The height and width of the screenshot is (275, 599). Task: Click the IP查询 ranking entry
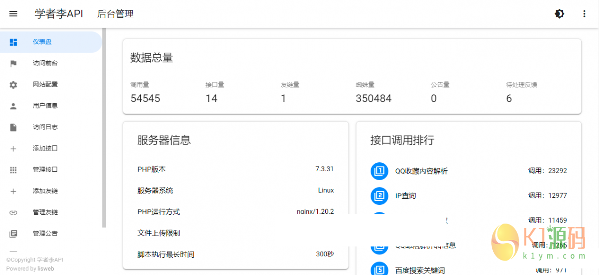pyautogui.click(x=405, y=195)
